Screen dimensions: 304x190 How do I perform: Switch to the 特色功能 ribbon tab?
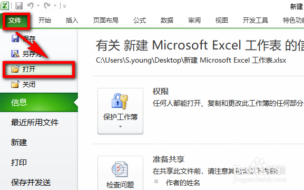point(293,20)
